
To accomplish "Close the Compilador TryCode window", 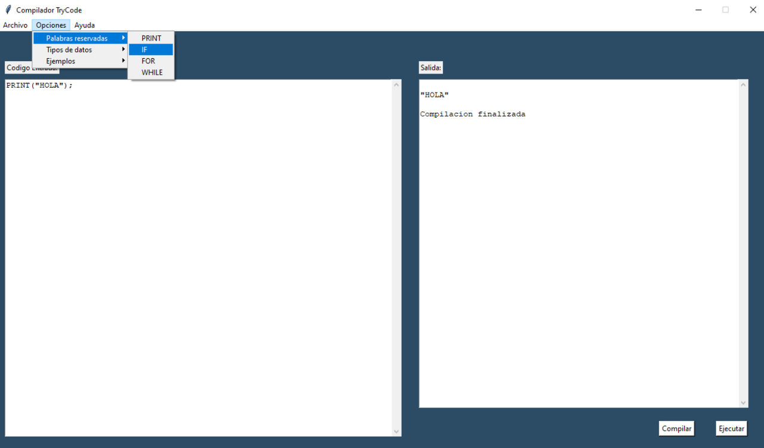I will (x=753, y=10).
